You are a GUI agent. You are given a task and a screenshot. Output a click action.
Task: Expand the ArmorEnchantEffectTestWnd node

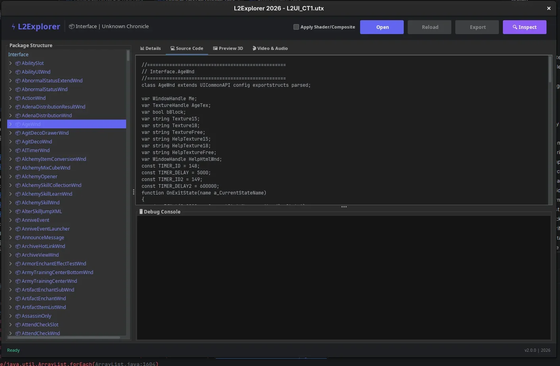(x=11, y=264)
